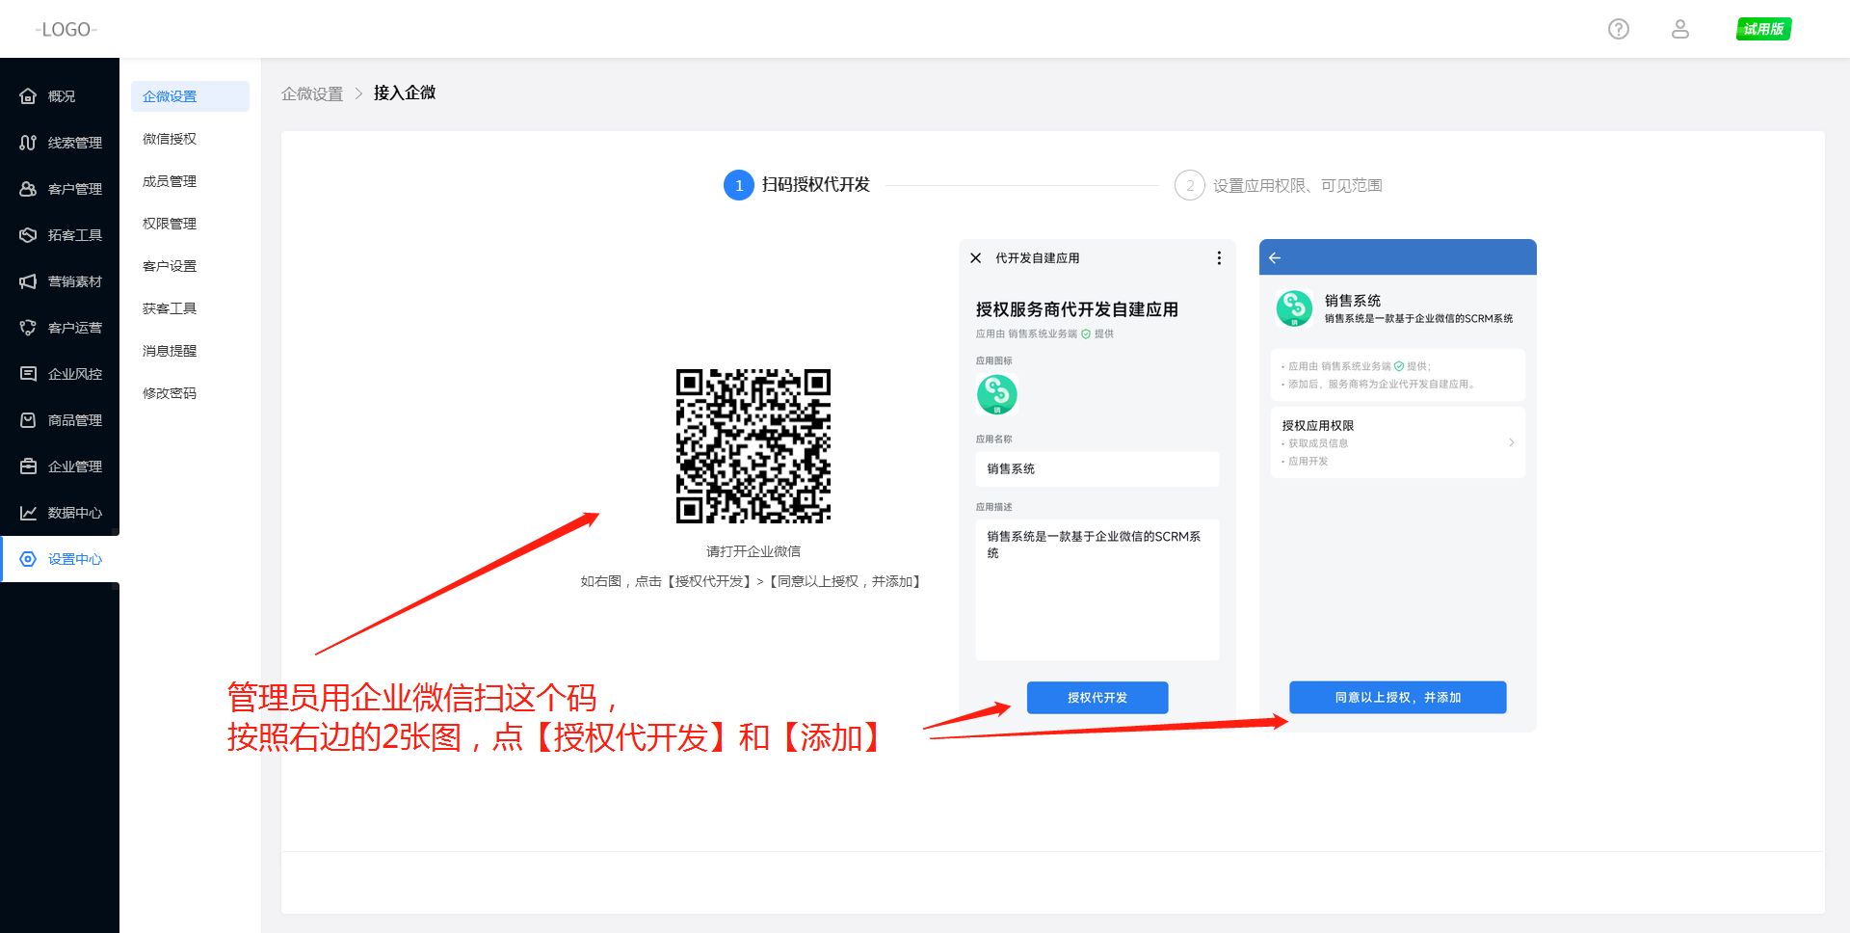Screen dimensions: 1850x933
Task: Click the 商品管理 sidebar icon
Action: 28,420
